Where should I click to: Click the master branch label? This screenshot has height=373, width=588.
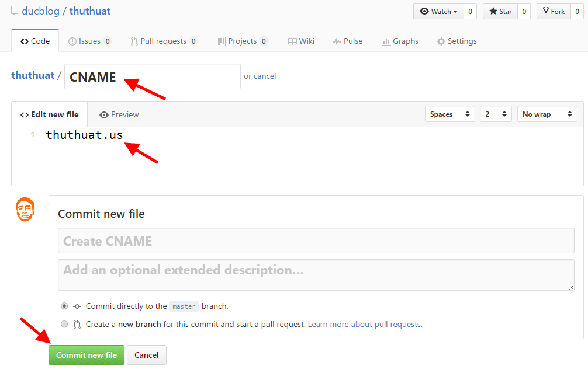point(184,306)
